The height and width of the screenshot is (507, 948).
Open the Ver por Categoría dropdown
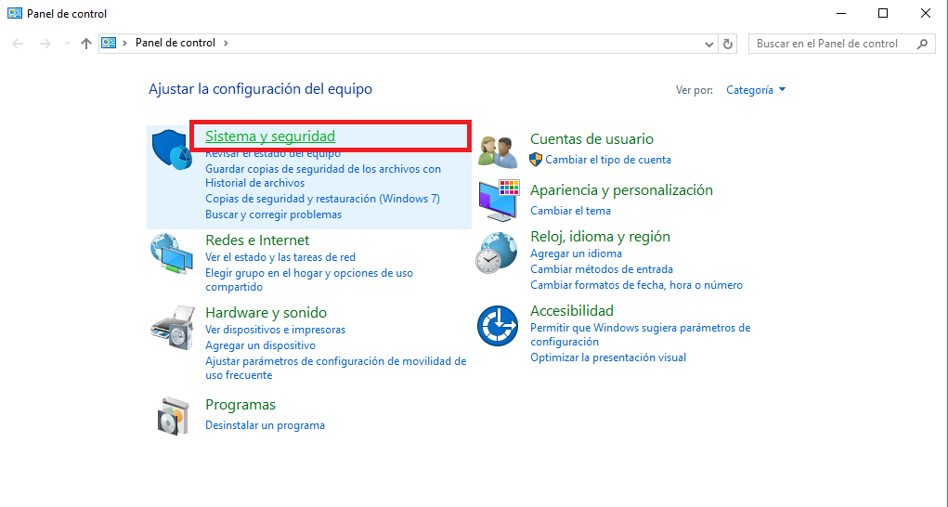(756, 90)
